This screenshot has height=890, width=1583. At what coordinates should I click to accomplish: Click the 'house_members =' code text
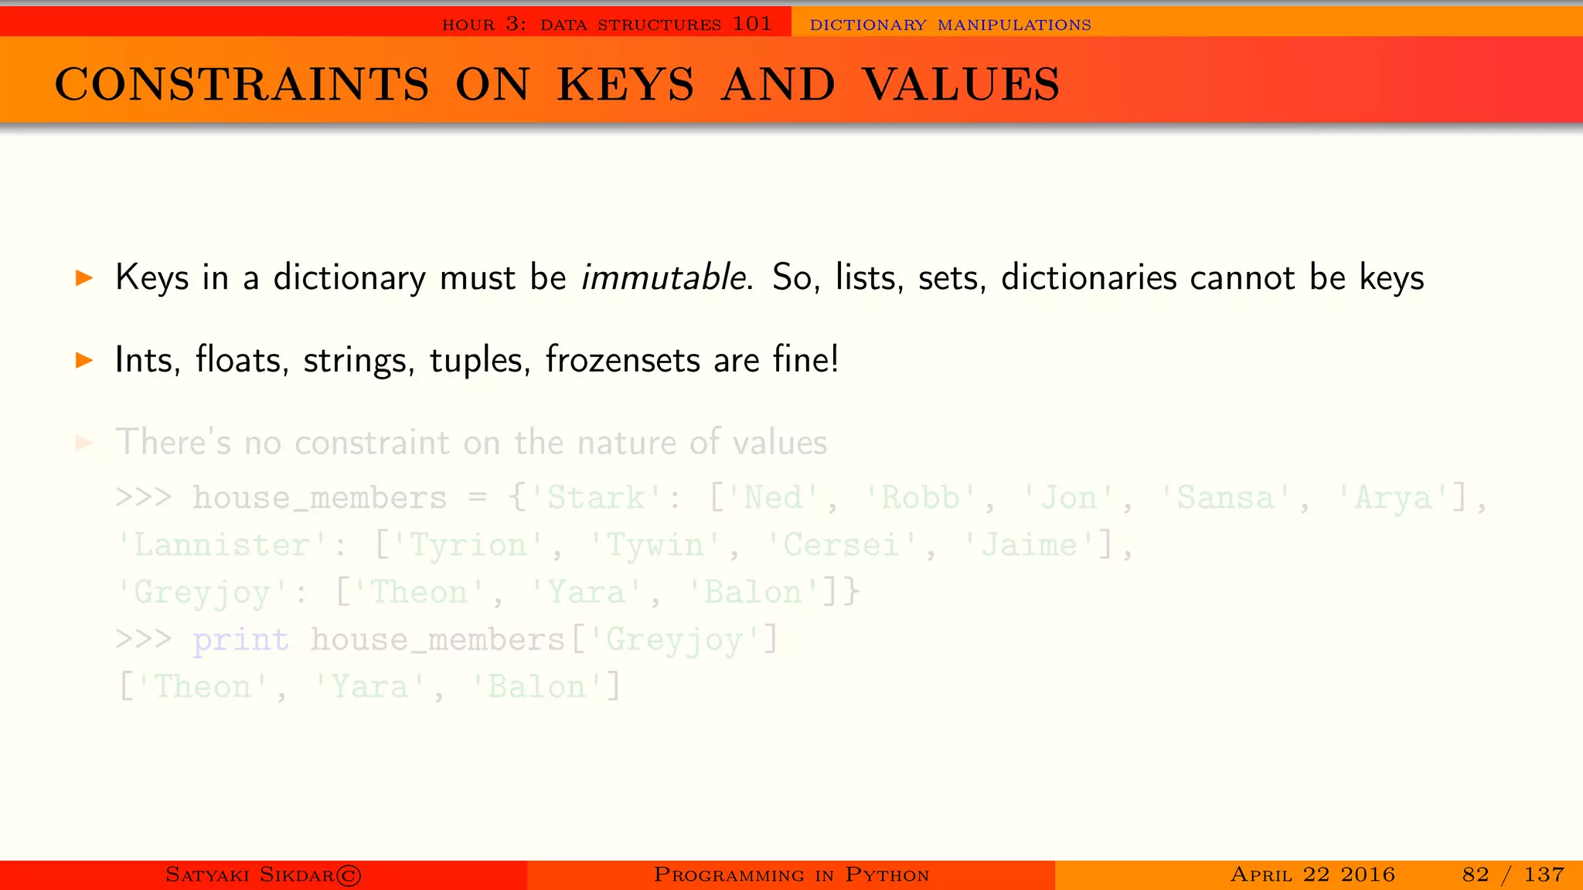(340, 498)
